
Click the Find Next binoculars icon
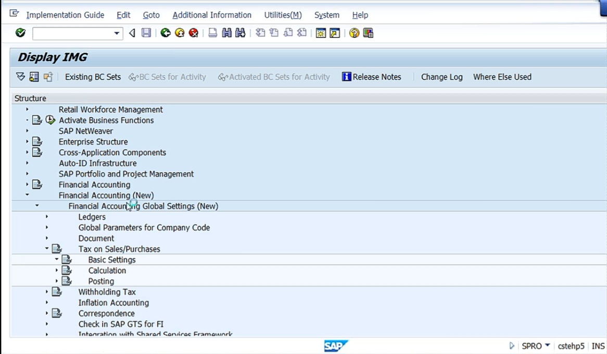click(240, 33)
